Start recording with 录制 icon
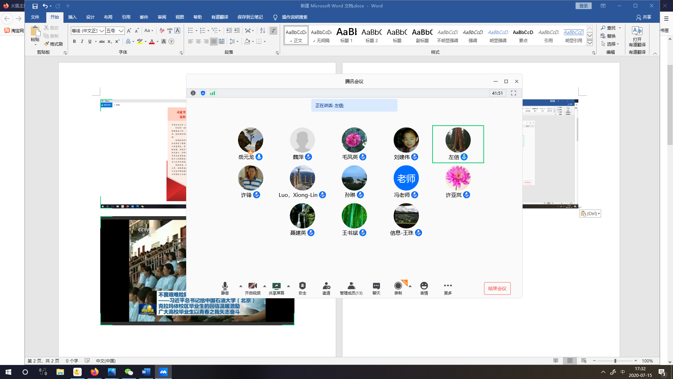The image size is (673, 379). [x=398, y=286]
